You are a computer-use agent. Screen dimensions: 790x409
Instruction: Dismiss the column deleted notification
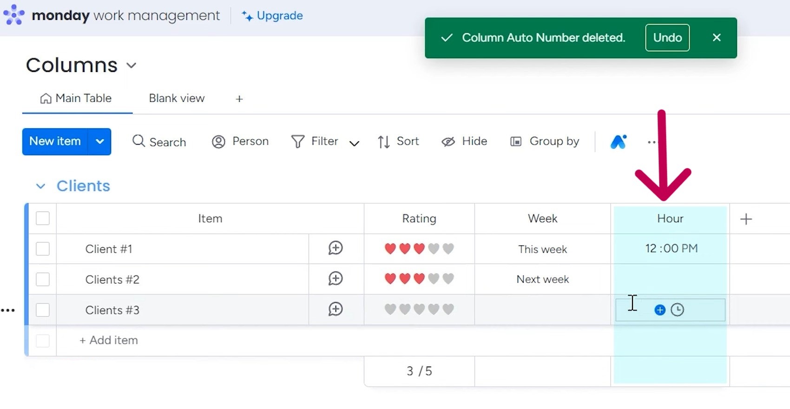click(x=717, y=38)
